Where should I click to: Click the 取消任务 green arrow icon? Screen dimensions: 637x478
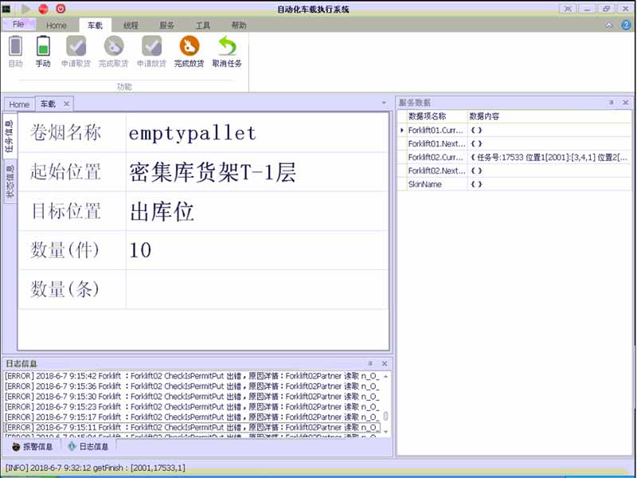click(x=227, y=46)
